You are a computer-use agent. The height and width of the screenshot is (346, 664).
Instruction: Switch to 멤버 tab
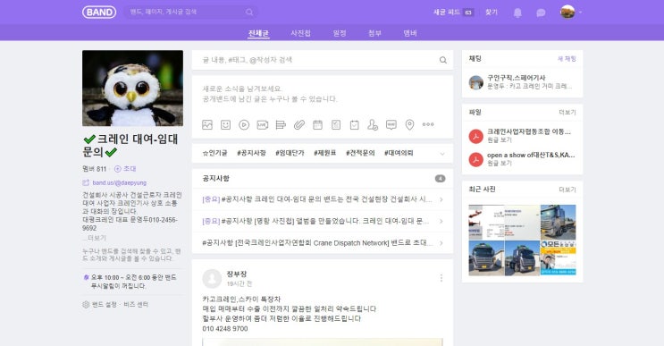410,33
